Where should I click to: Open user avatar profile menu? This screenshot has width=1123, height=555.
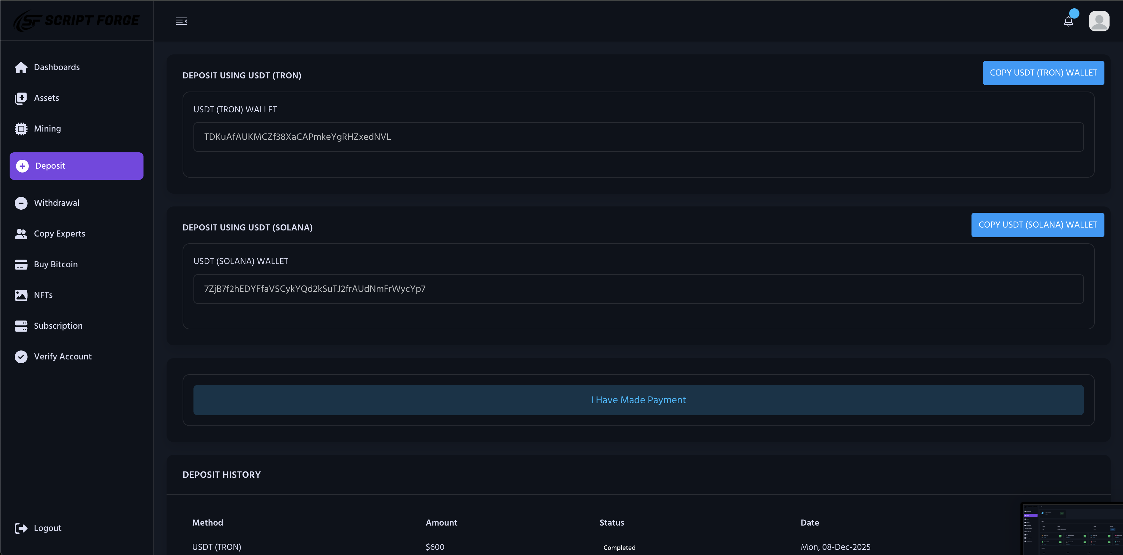(x=1099, y=21)
